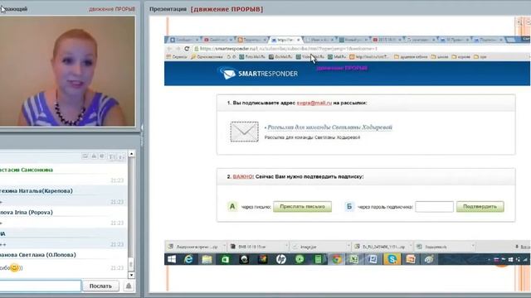Click the chat font size T icon

coord(111,156)
